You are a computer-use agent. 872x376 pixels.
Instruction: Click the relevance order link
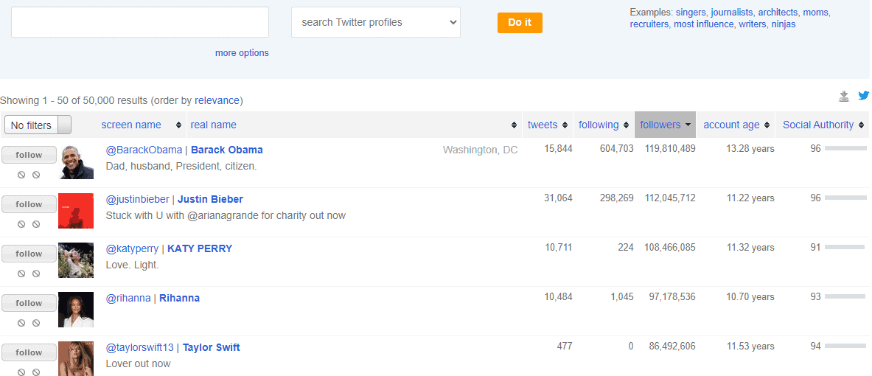pyautogui.click(x=217, y=100)
